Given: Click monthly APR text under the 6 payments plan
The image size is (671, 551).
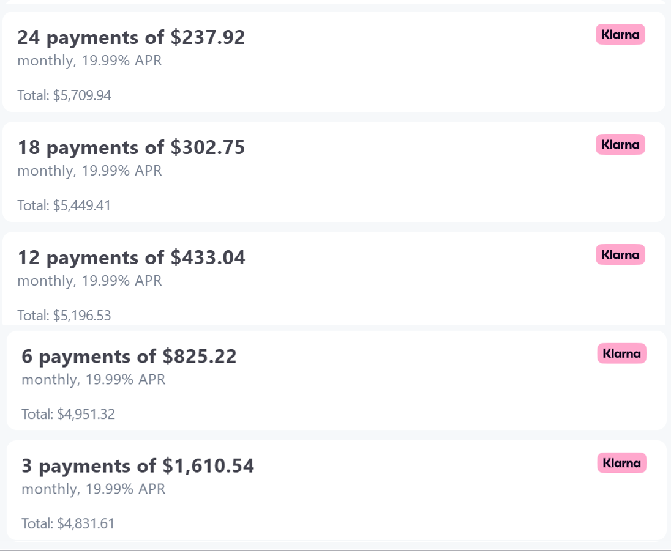Looking at the screenshot, I should [94, 380].
